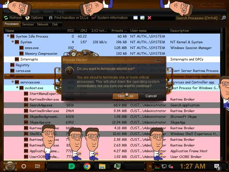Sort by the Name column header
This screenshot has width=229, height=172.
[x=32, y=31]
